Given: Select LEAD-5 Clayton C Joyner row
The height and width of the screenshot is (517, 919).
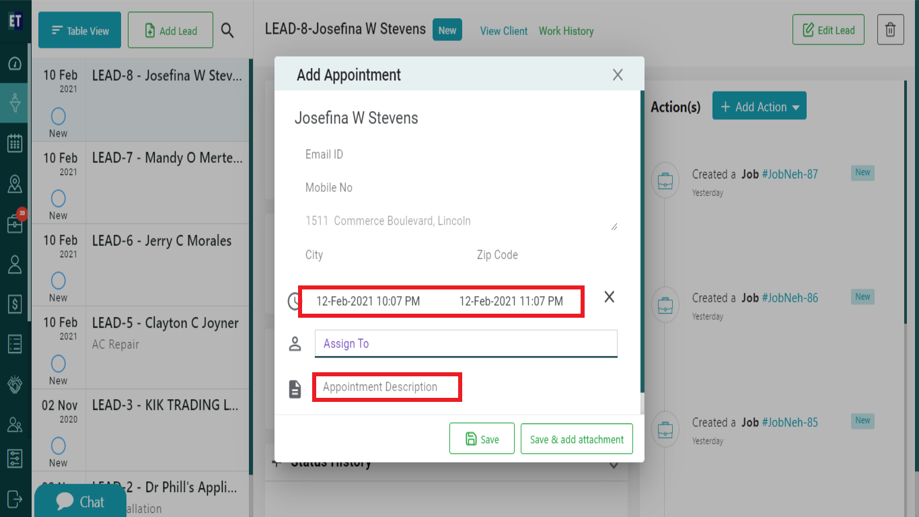Looking at the screenshot, I should pos(141,347).
